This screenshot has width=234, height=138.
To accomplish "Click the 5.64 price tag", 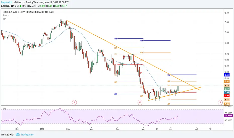I will [x=227, y=104].
